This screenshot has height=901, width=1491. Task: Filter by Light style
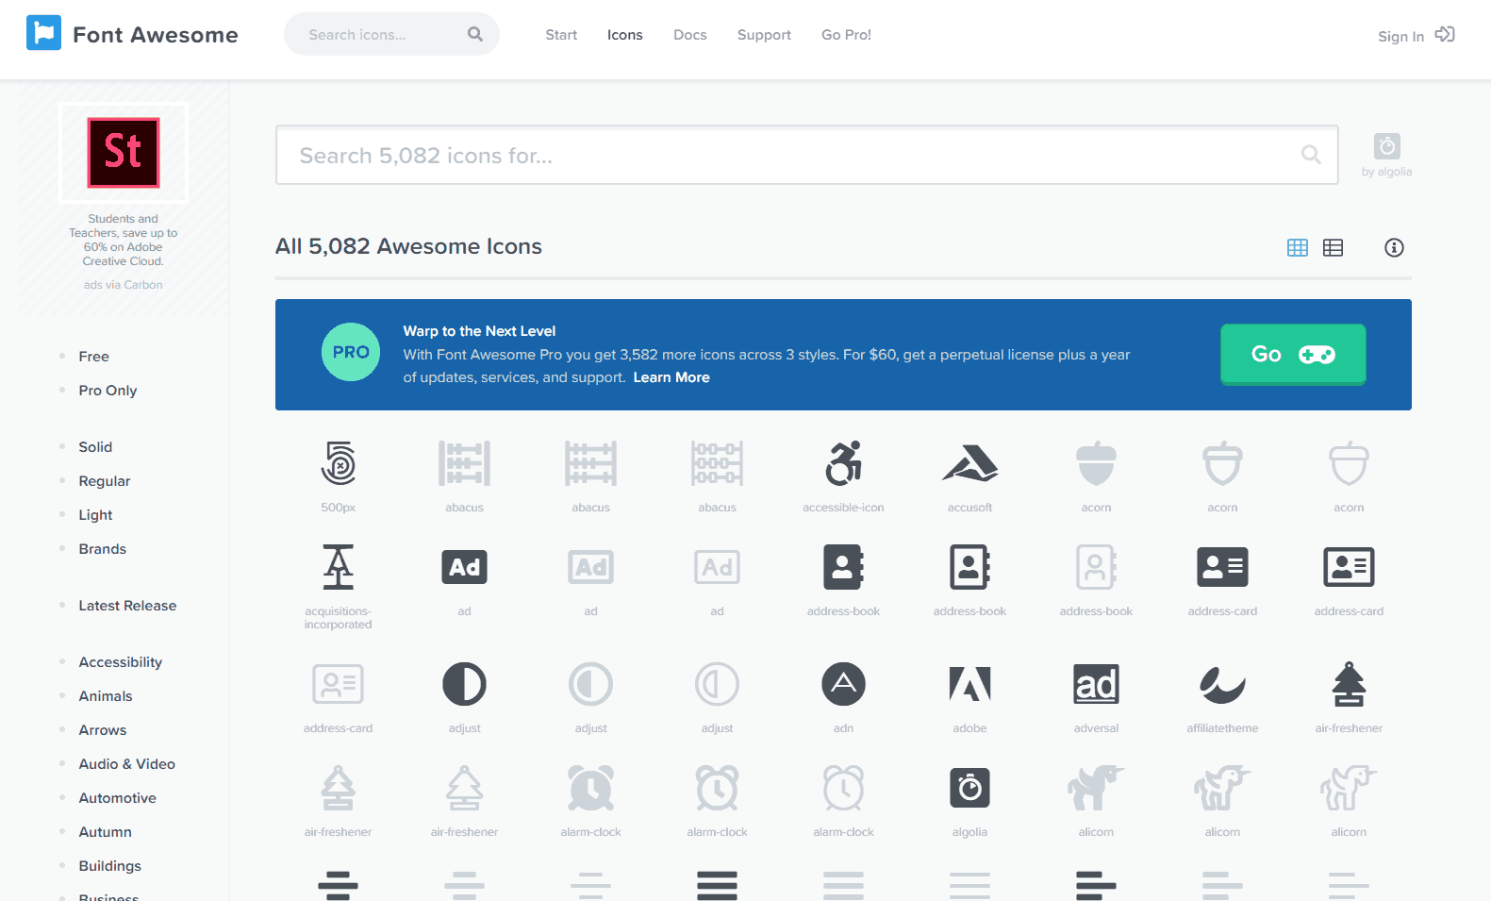(x=95, y=515)
